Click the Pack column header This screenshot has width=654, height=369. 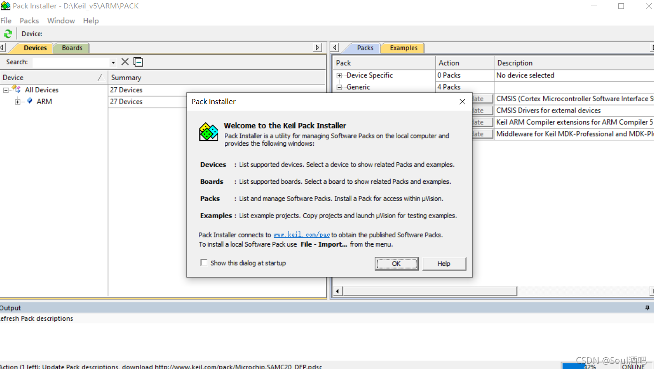385,63
